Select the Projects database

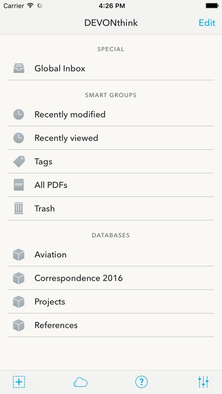111,302
